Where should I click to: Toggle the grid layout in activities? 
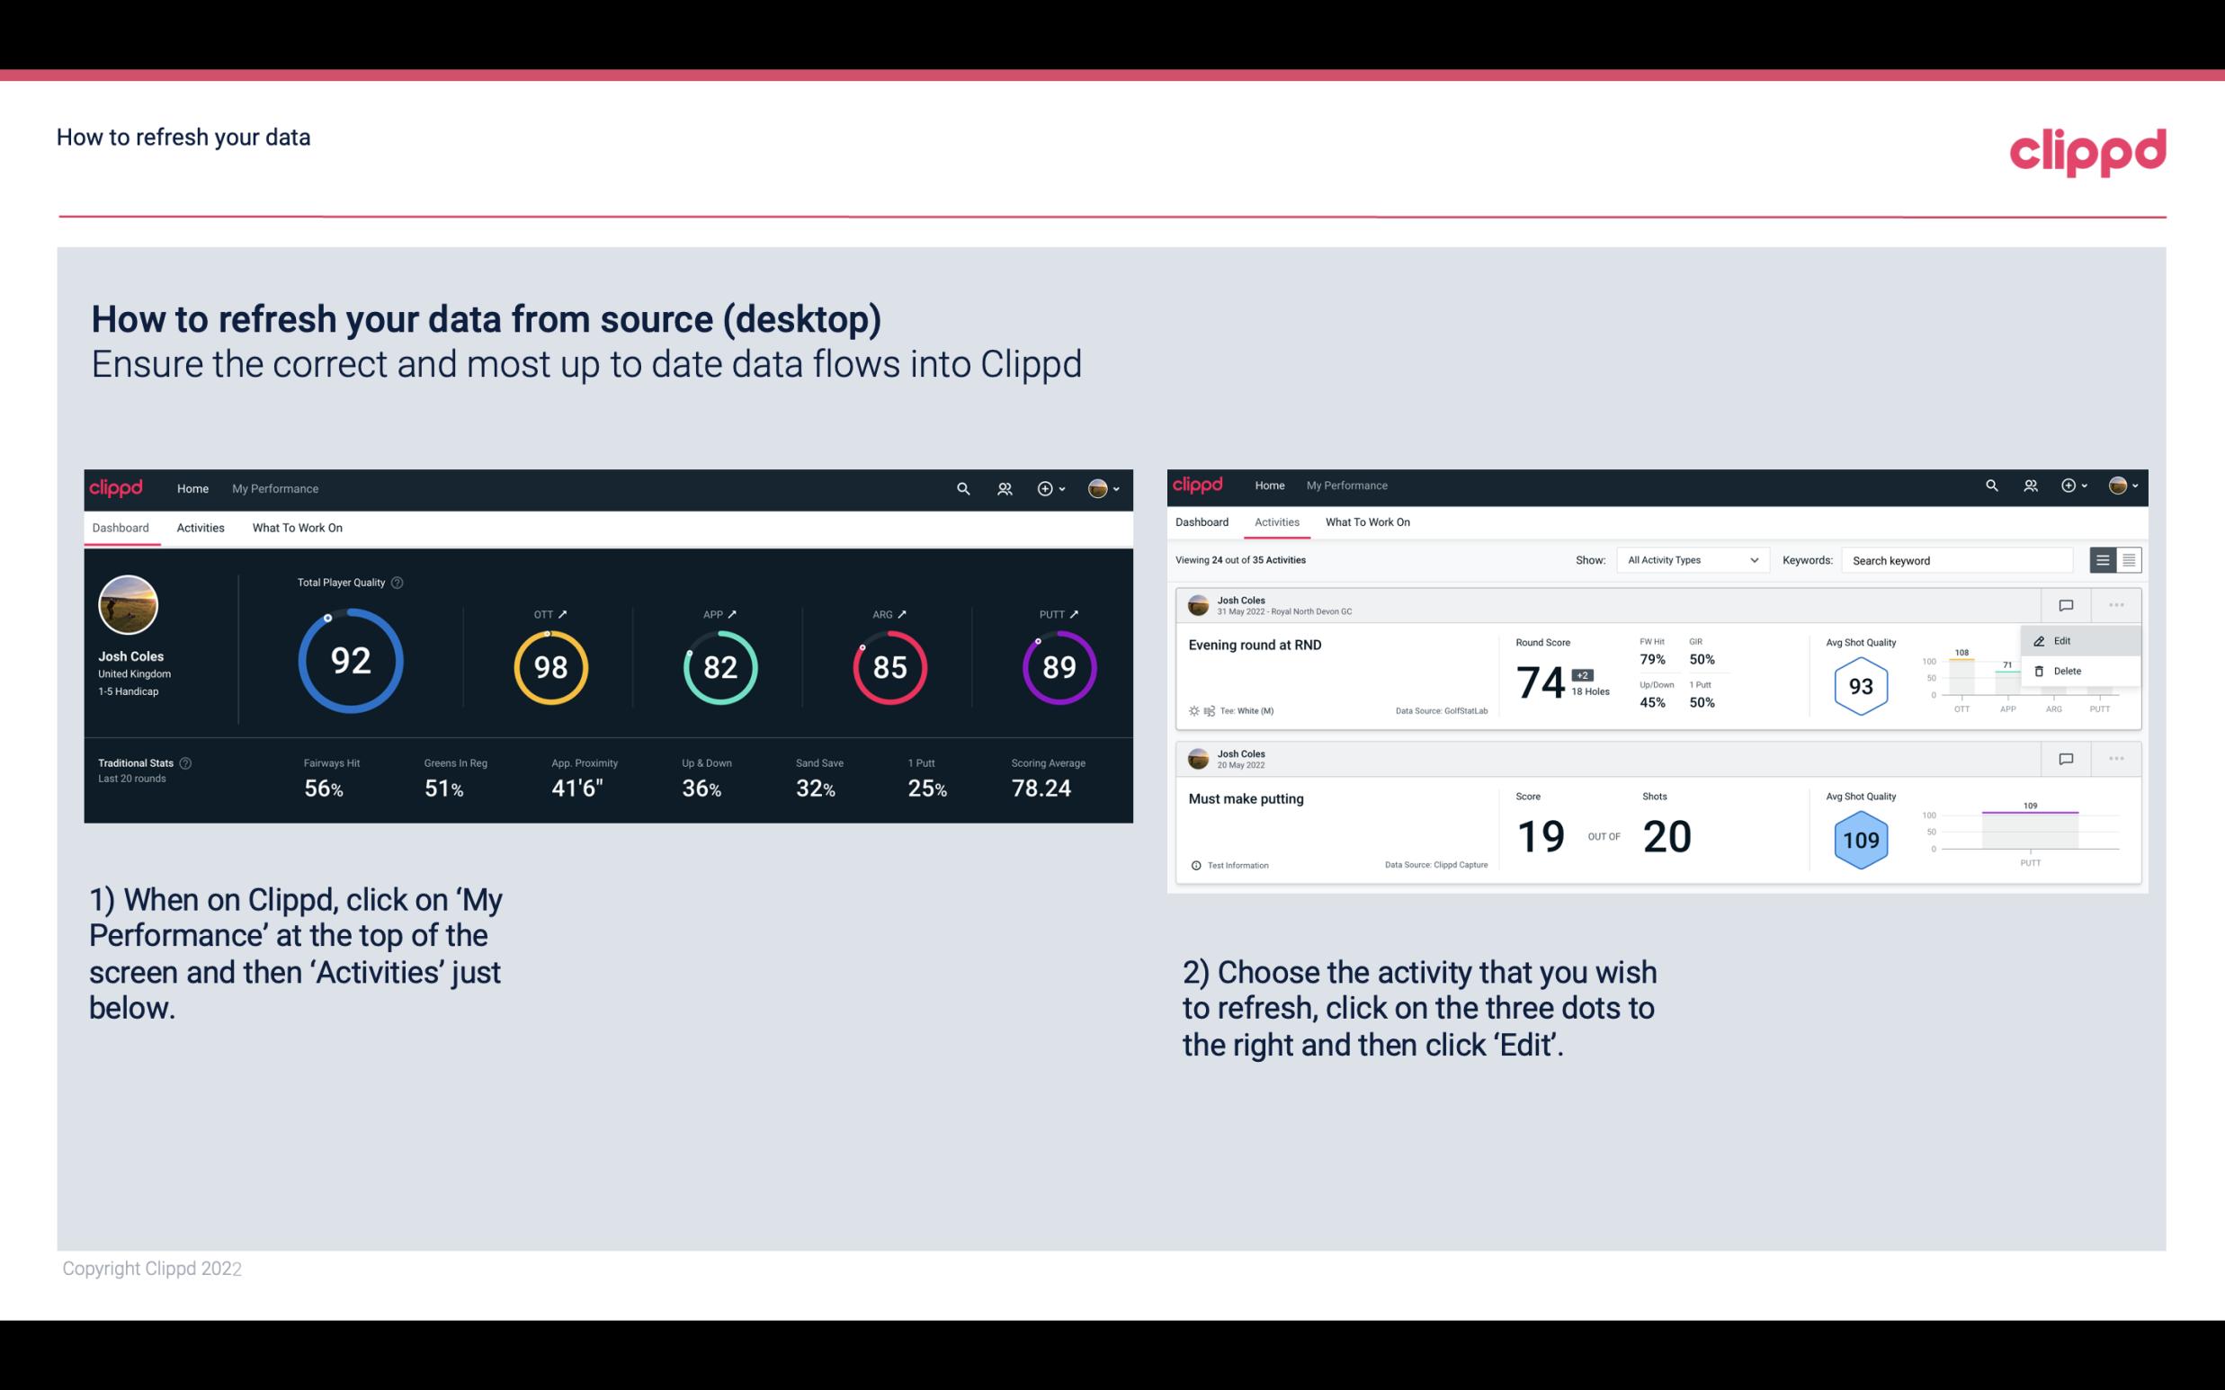click(x=2129, y=559)
